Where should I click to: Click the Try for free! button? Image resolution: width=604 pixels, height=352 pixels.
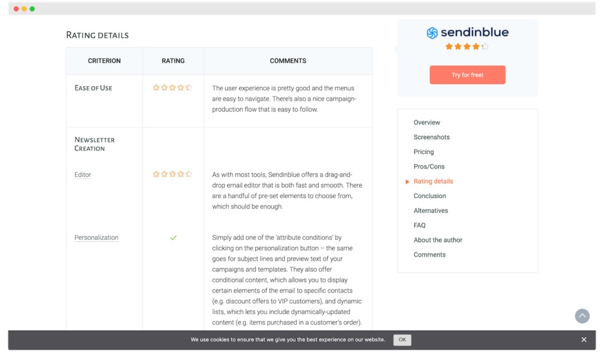[467, 75]
